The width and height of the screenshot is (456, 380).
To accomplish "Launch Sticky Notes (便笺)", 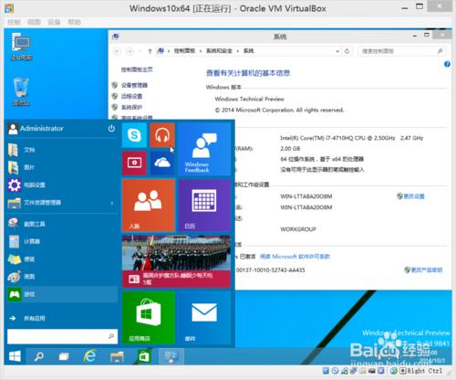I will (62, 259).
